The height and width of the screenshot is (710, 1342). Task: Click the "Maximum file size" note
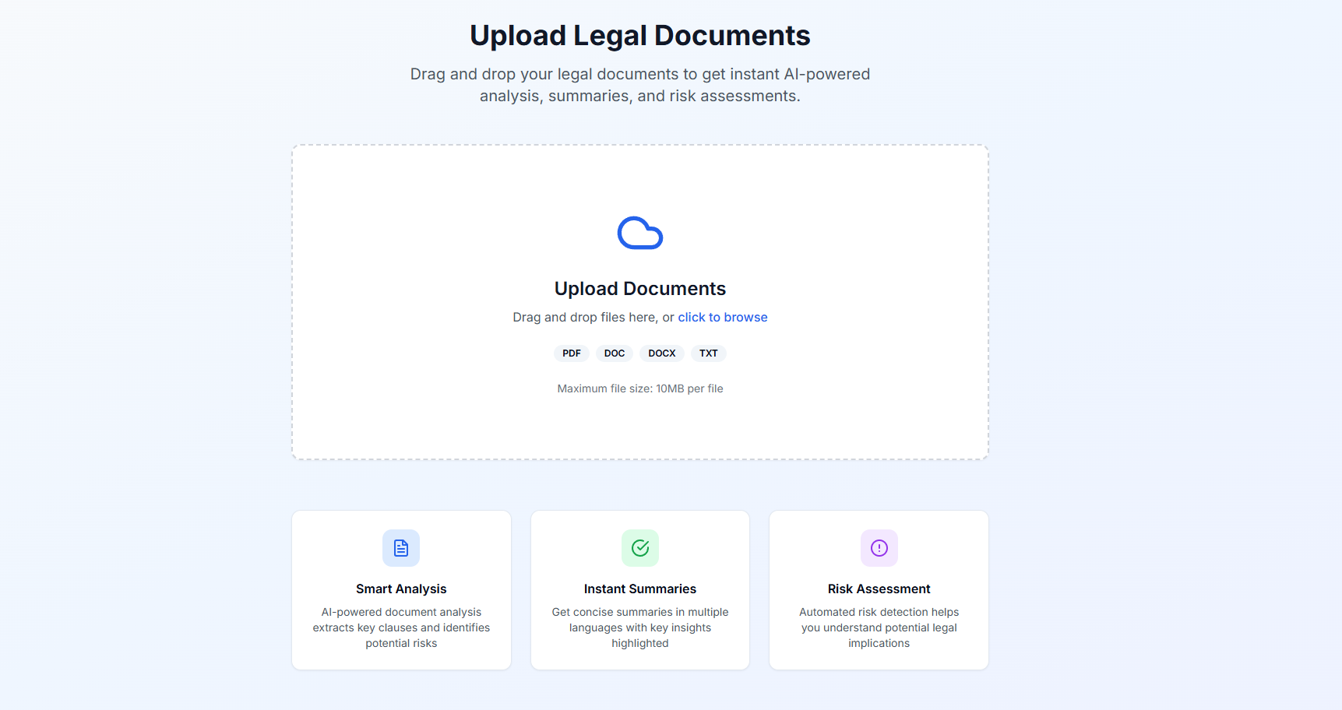point(639,388)
